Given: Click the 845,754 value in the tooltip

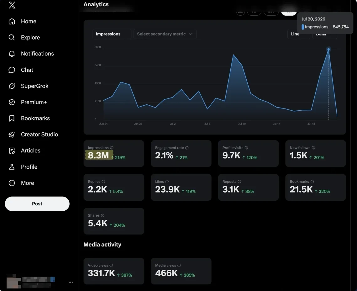Looking at the screenshot, I should pyautogui.click(x=341, y=27).
